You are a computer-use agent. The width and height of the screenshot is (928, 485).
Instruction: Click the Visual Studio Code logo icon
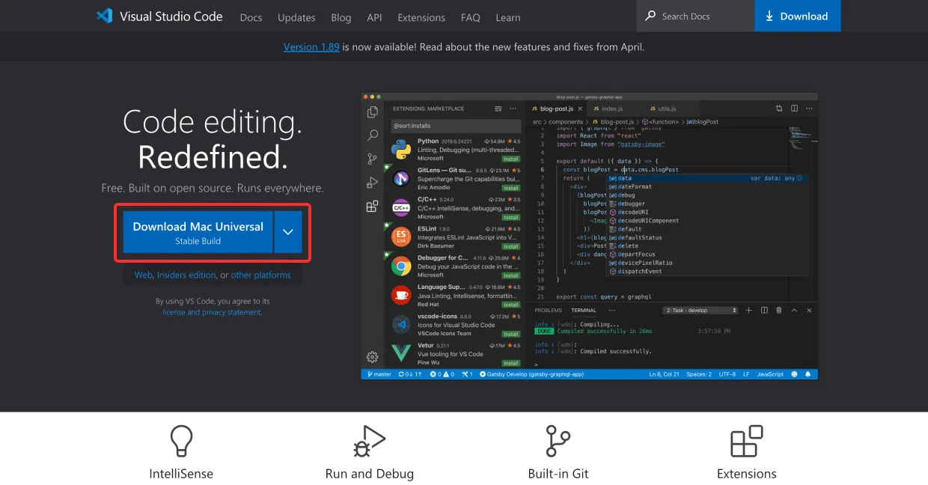[104, 16]
